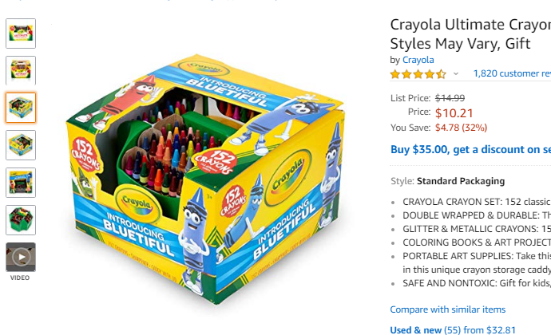Select first front-view box thumbnail

[21, 33]
